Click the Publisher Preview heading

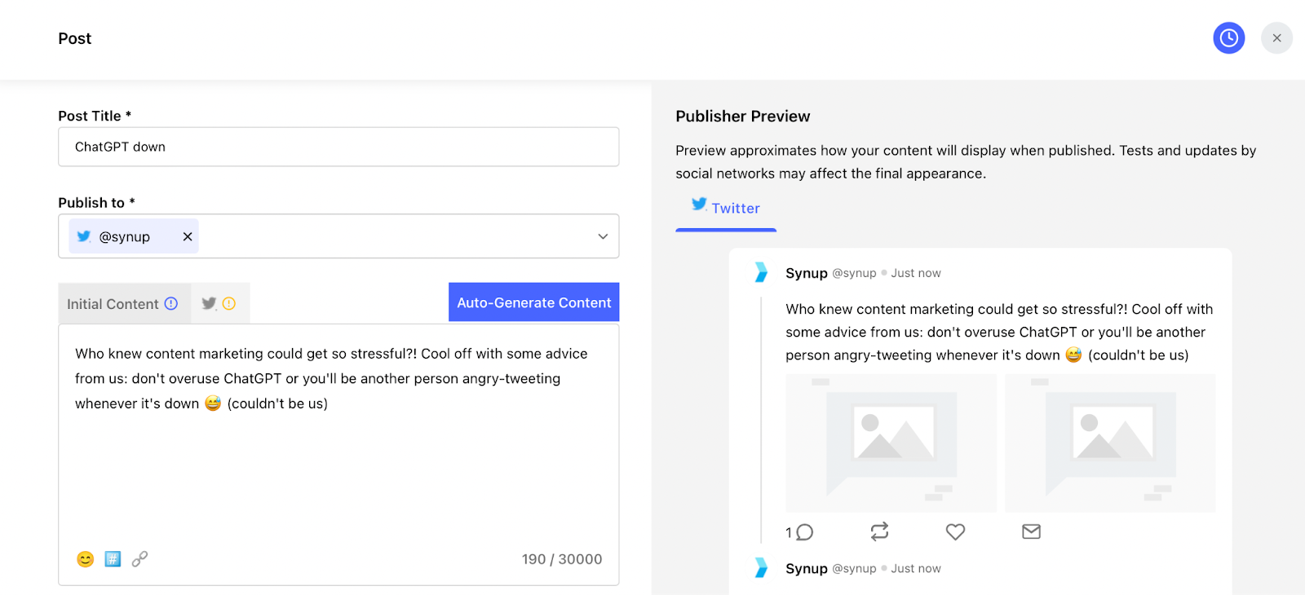(743, 117)
